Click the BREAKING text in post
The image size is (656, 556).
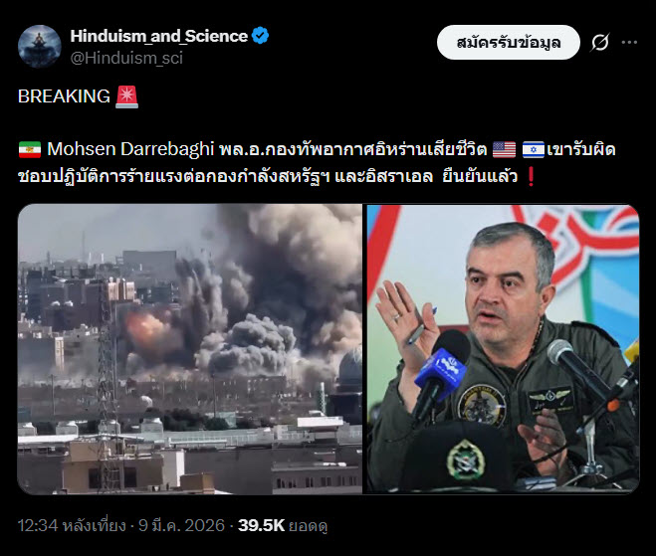pyautogui.click(x=64, y=96)
